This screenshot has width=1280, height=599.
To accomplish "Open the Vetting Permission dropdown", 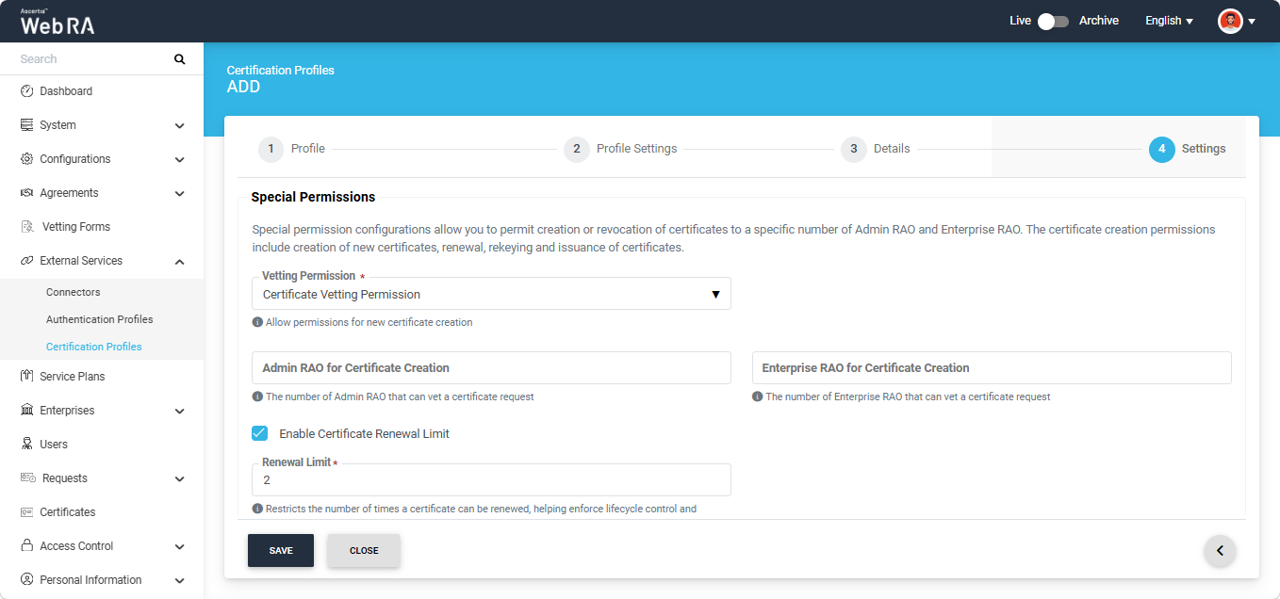I will [491, 294].
